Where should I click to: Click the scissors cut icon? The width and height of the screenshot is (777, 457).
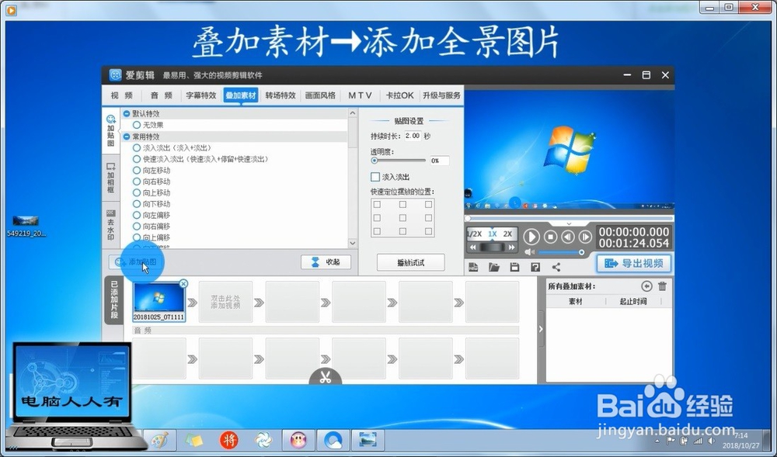(x=325, y=377)
